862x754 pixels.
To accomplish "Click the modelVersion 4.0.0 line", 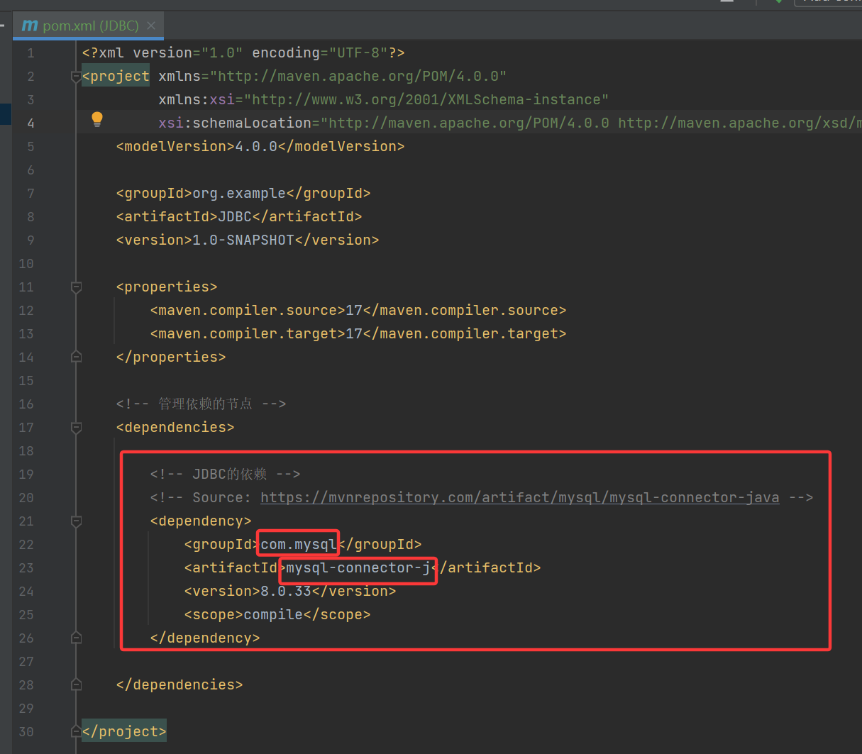I will click(260, 146).
